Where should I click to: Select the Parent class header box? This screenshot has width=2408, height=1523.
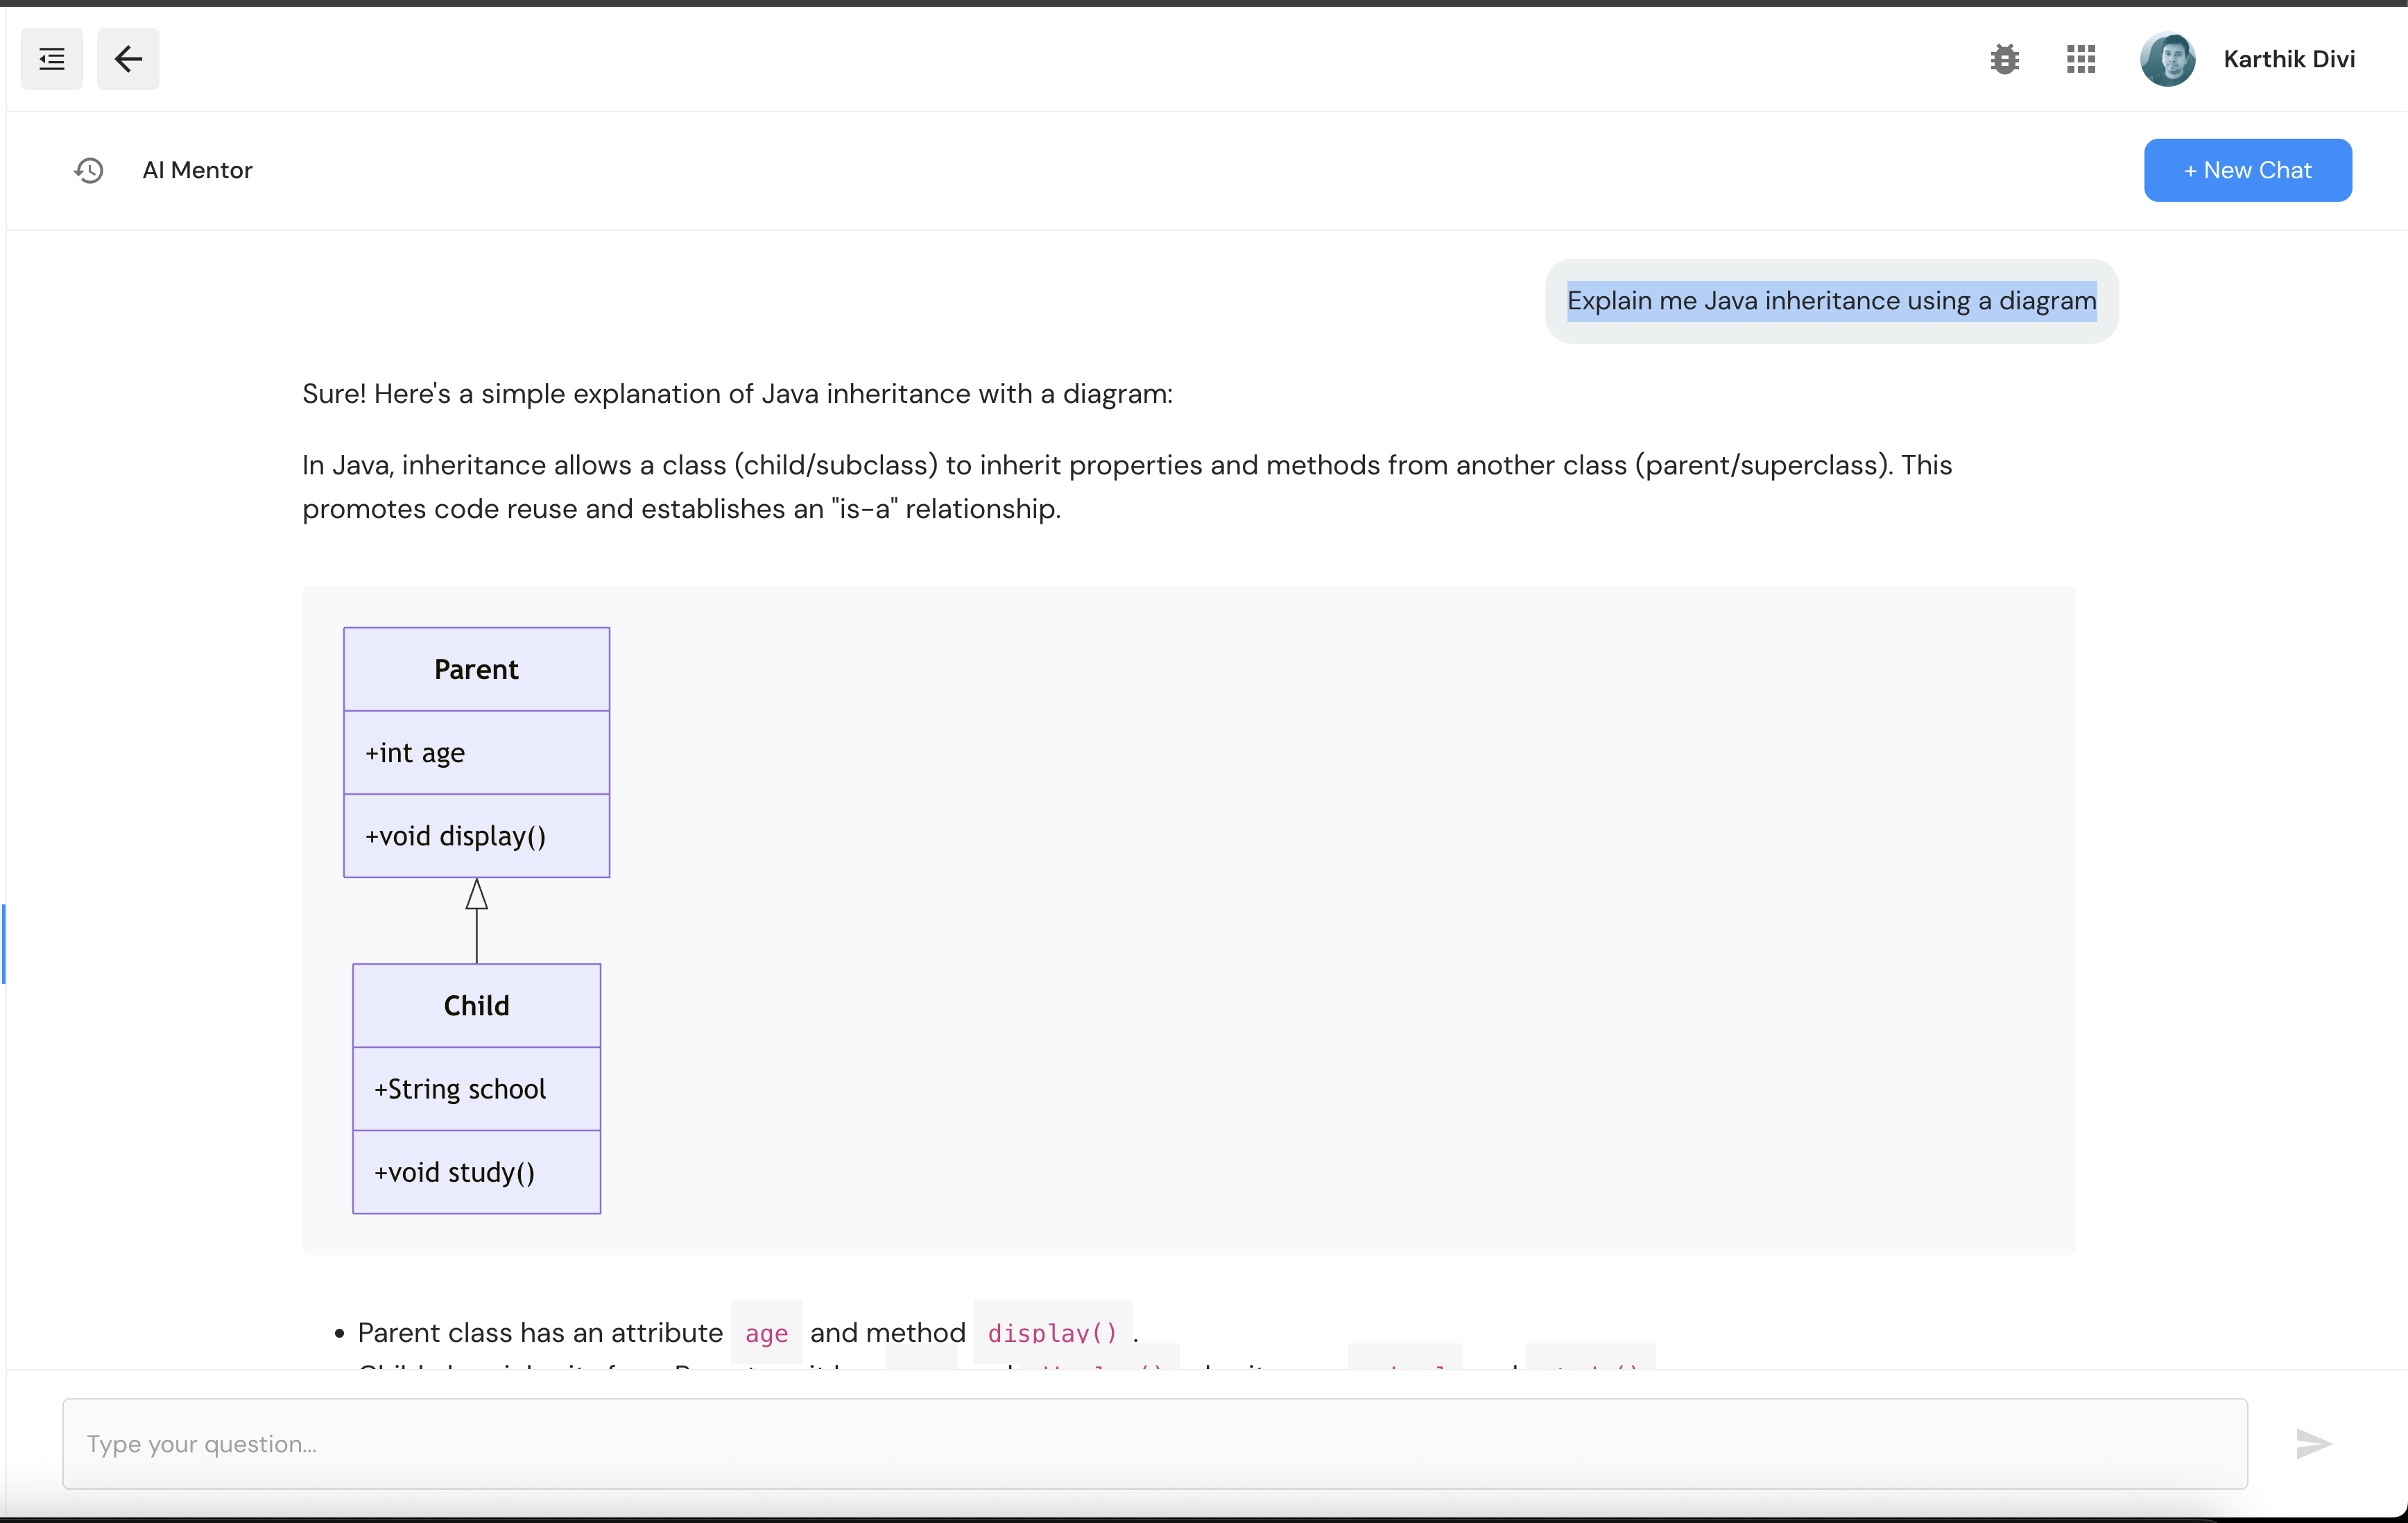[x=477, y=669]
